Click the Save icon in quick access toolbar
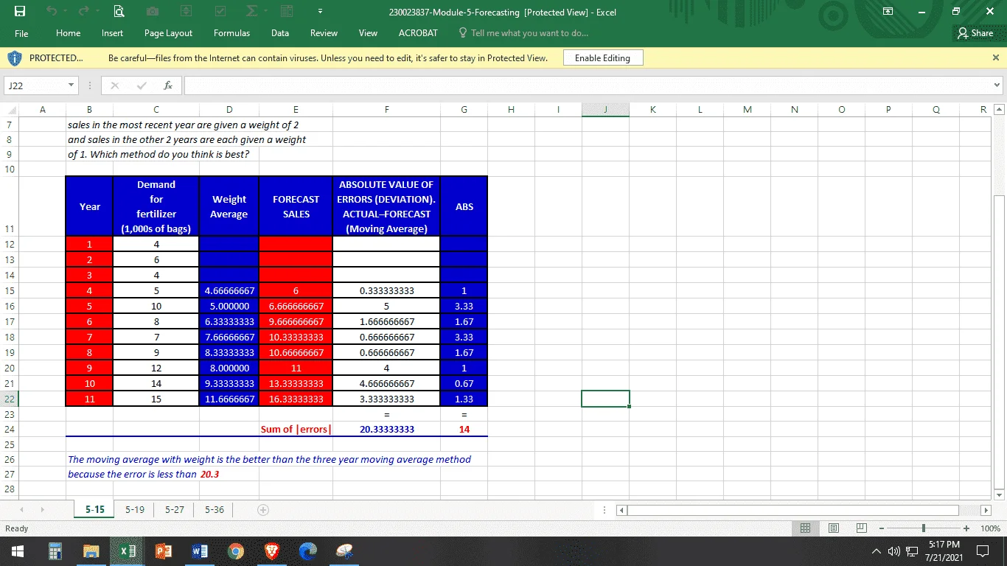 21,12
